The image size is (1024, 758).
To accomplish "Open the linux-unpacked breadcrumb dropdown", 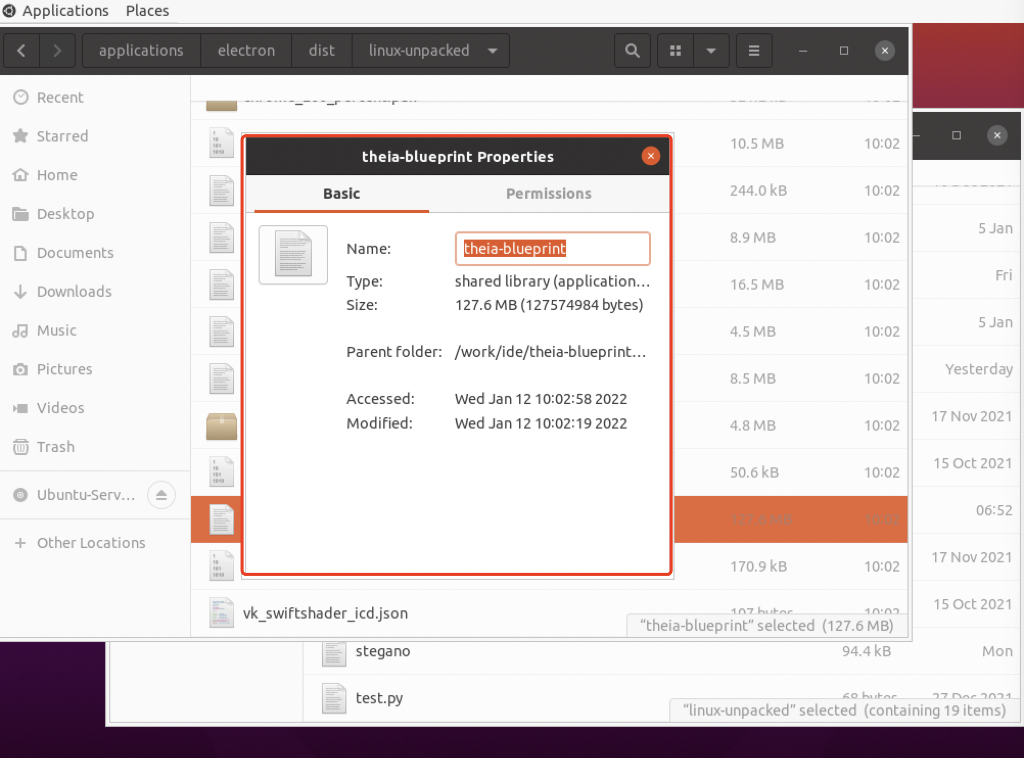I will pos(492,51).
